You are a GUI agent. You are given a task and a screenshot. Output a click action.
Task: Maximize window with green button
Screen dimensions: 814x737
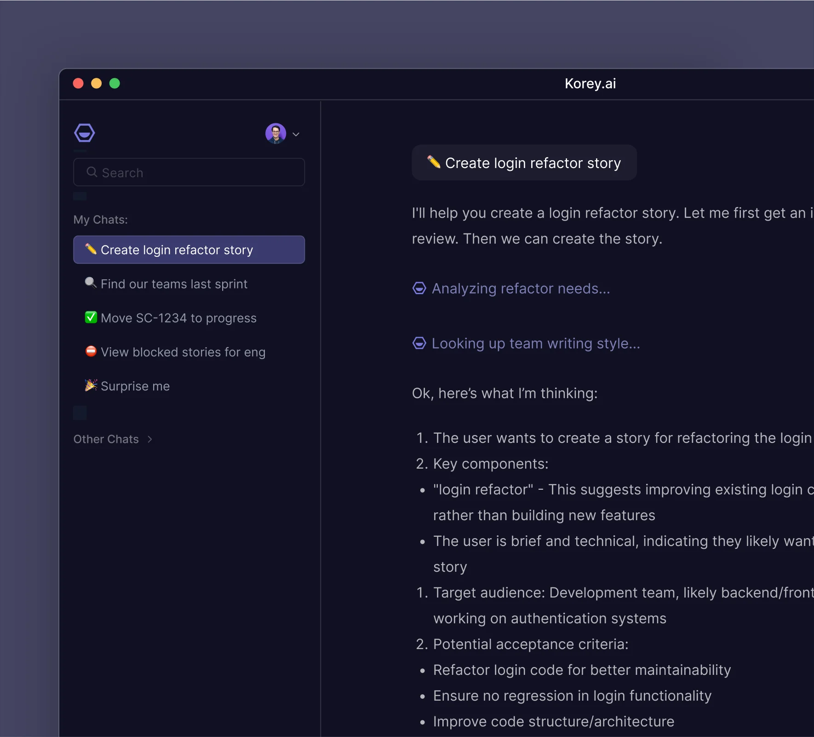coord(115,83)
